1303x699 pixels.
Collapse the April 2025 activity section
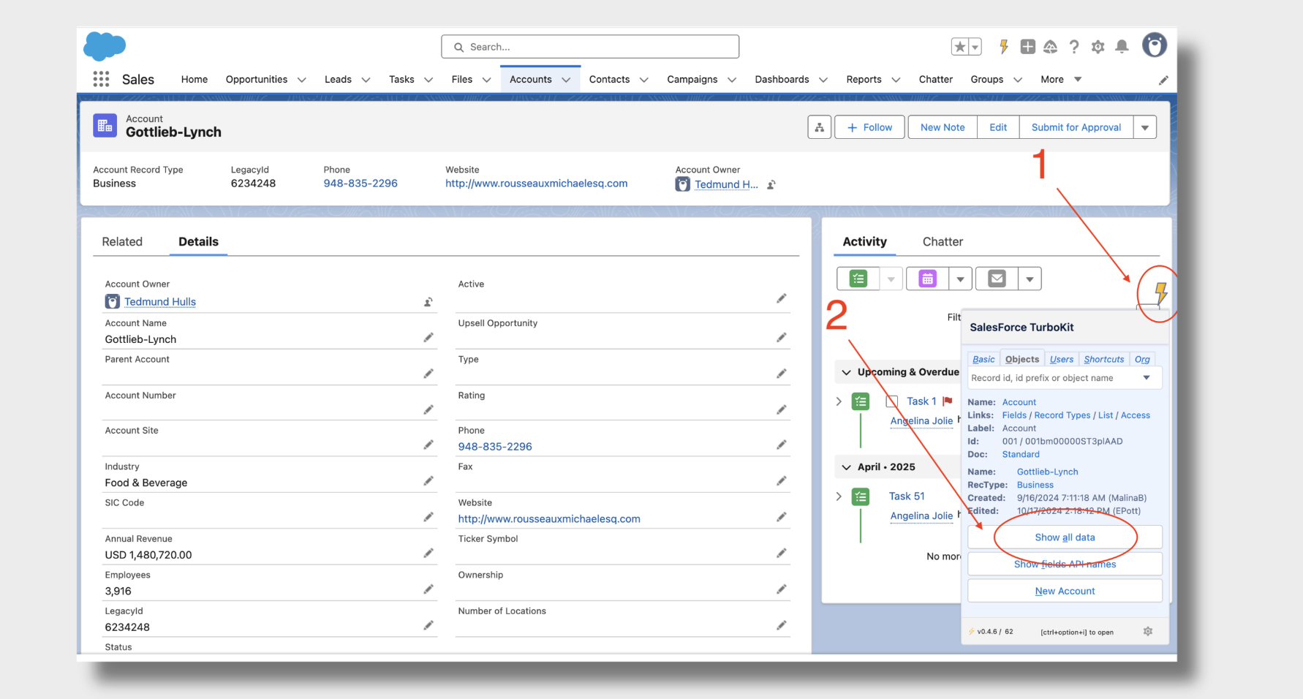point(846,466)
